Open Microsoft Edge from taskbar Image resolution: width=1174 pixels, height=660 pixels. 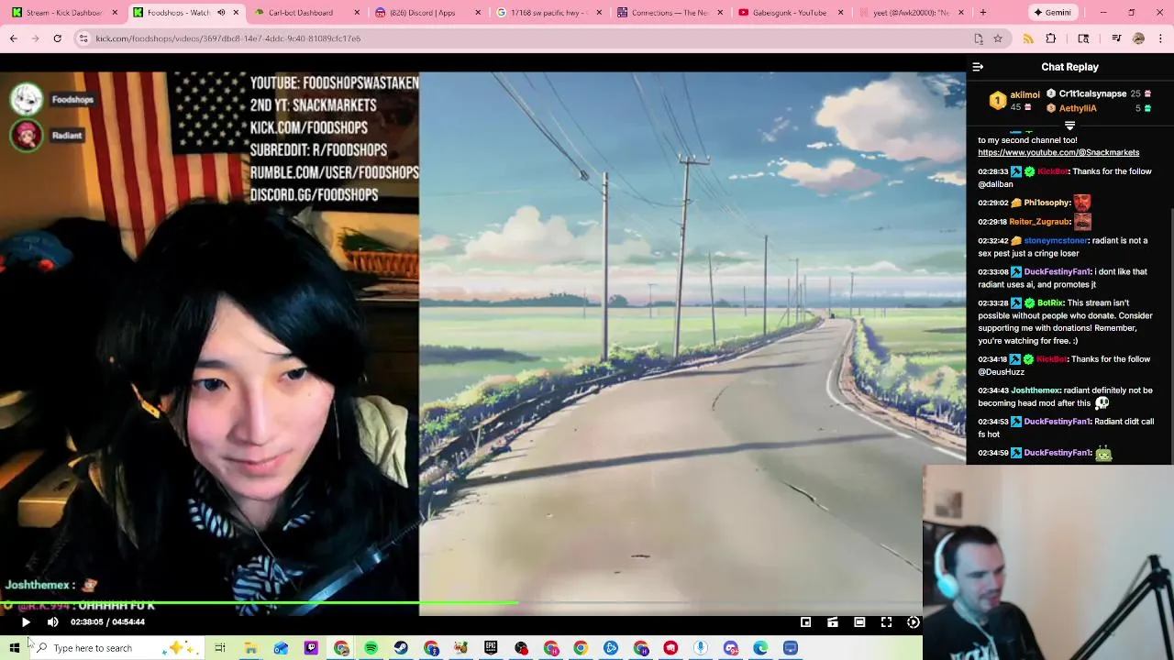[760, 648]
